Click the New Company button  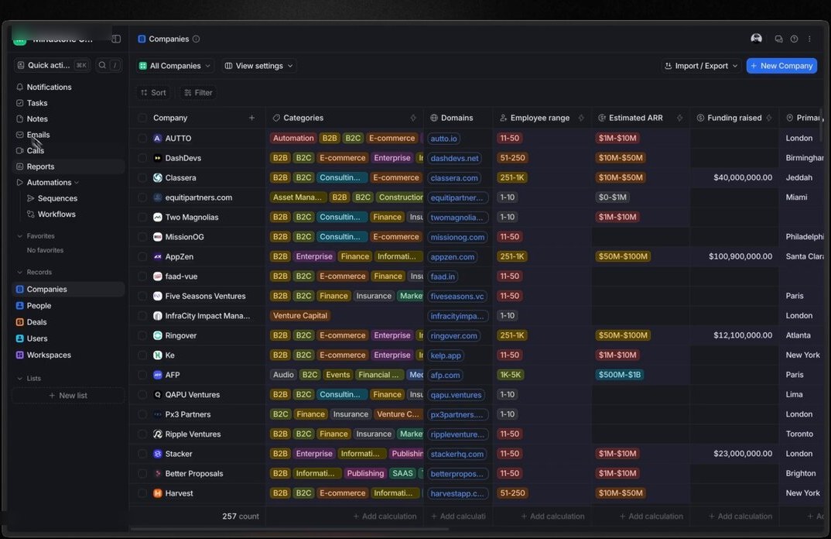click(x=781, y=66)
